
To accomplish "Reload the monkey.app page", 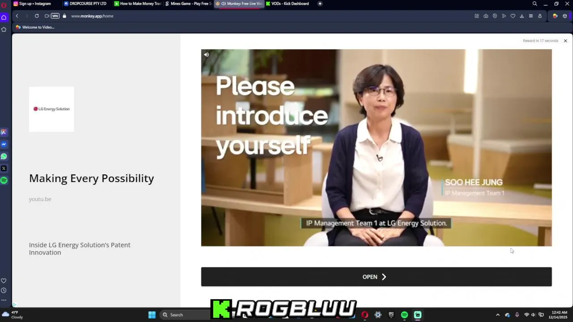I will 37,16.
